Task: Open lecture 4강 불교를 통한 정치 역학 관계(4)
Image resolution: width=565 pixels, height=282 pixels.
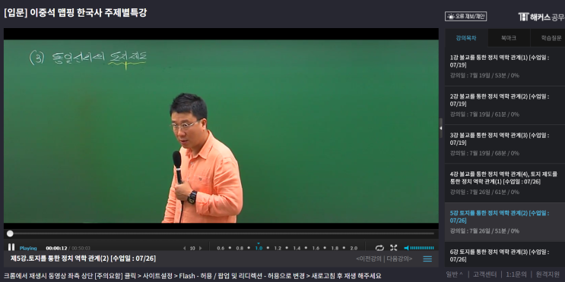Action: 505,183
